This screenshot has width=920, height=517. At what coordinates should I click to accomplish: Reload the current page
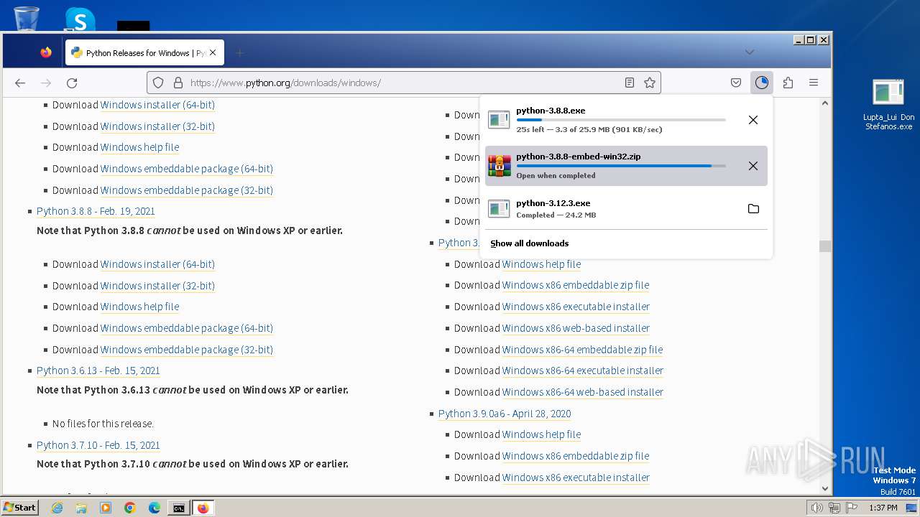click(x=72, y=83)
